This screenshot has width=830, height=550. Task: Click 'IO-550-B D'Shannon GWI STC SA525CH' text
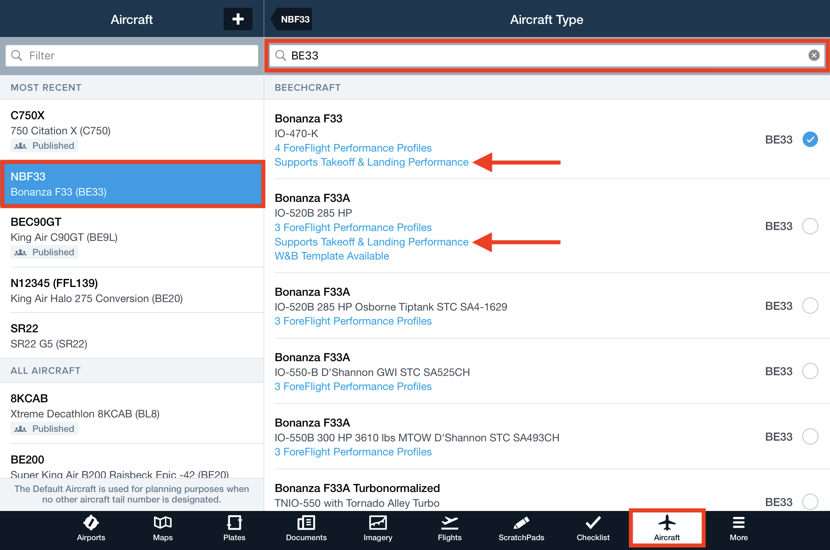tap(372, 372)
